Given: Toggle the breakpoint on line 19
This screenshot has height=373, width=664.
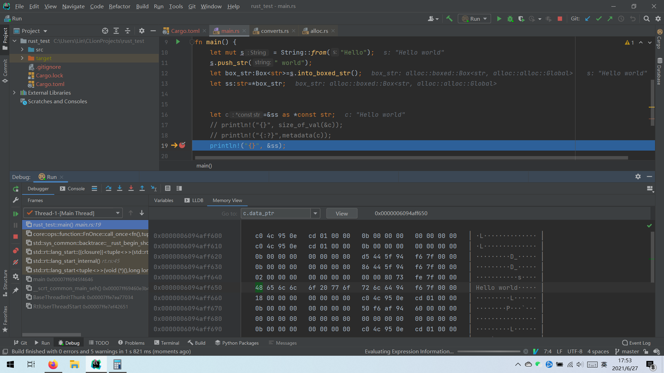Looking at the screenshot, I should tap(182, 146).
